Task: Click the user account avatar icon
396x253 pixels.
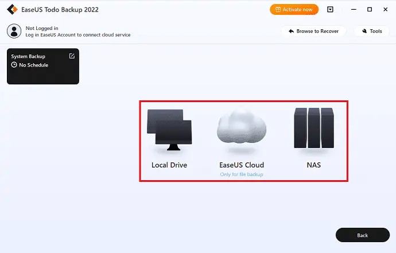Action: [14, 31]
